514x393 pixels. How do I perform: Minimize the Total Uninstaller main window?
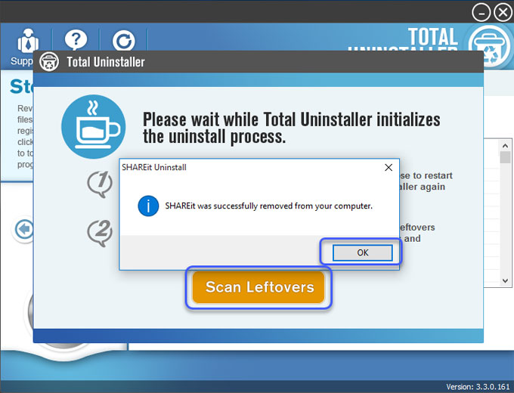click(x=481, y=12)
